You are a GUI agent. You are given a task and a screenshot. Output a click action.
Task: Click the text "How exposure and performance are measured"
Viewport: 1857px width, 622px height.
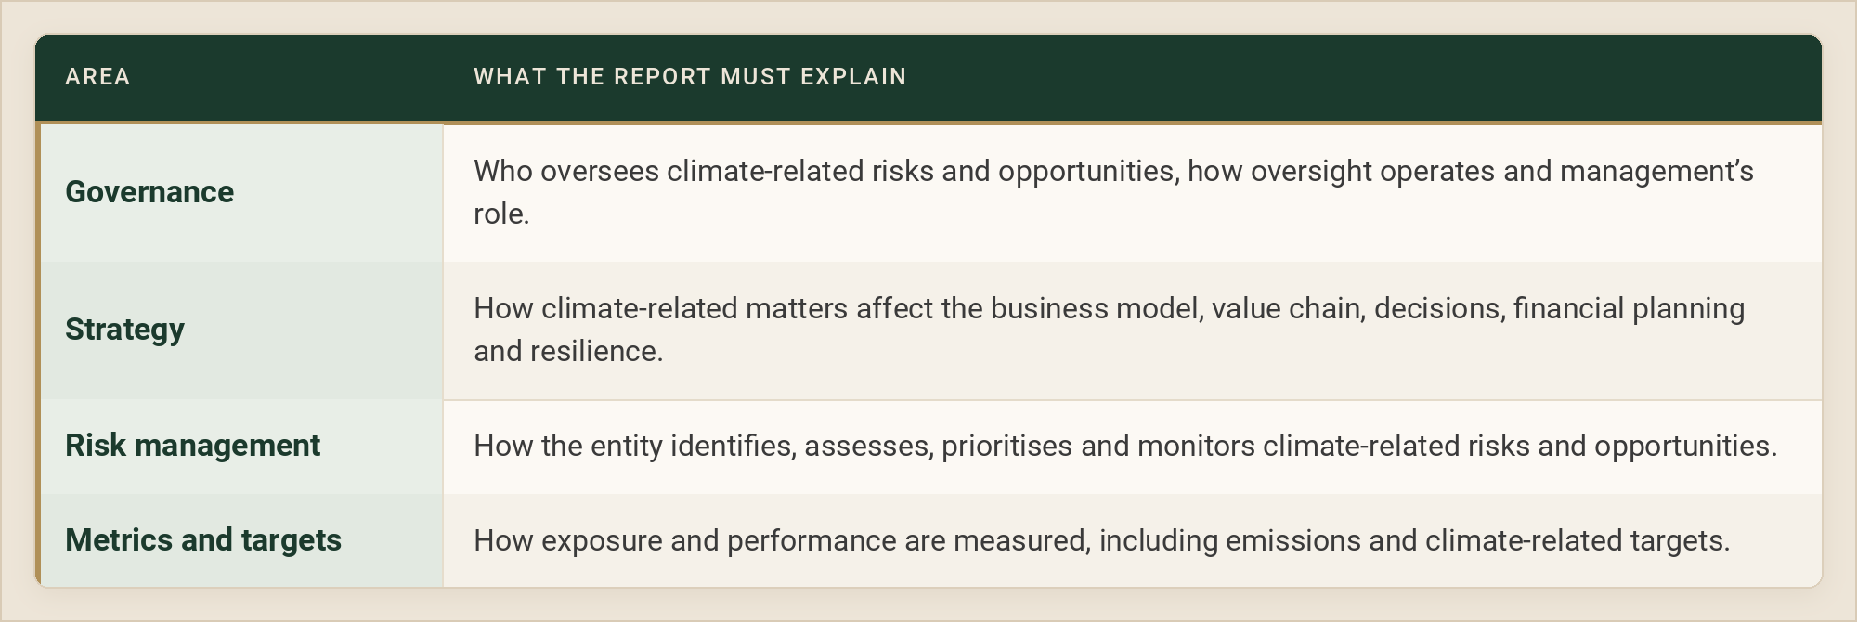[1102, 540]
